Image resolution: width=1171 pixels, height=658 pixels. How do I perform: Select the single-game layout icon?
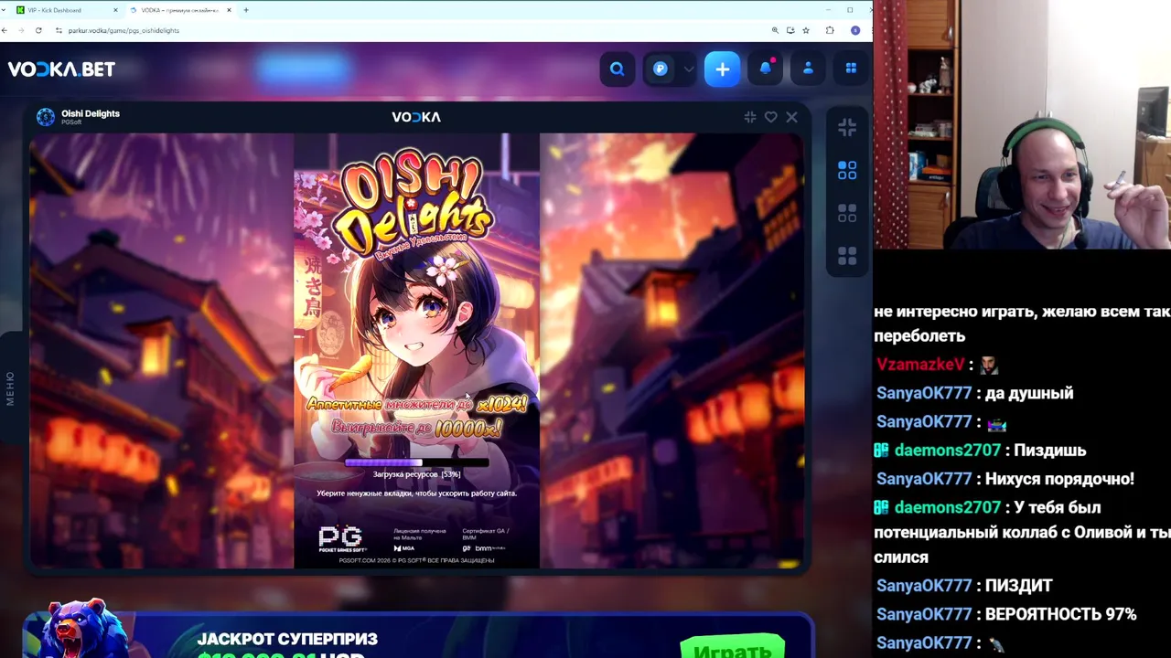(x=847, y=170)
